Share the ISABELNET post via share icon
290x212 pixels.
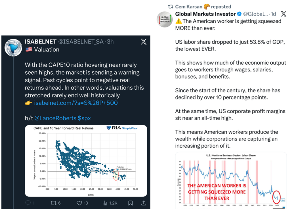coord(143,203)
